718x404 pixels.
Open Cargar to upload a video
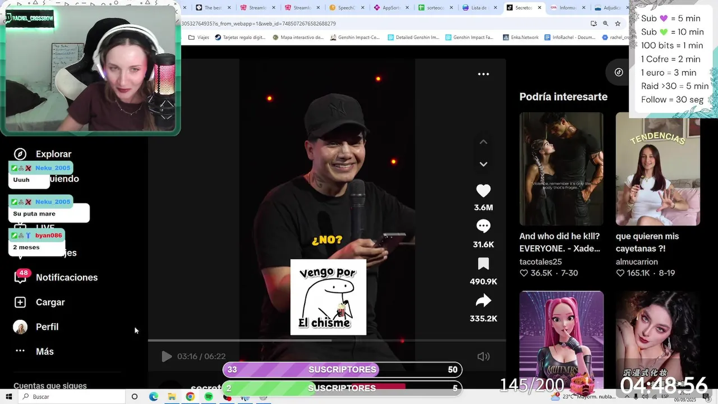point(50,302)
